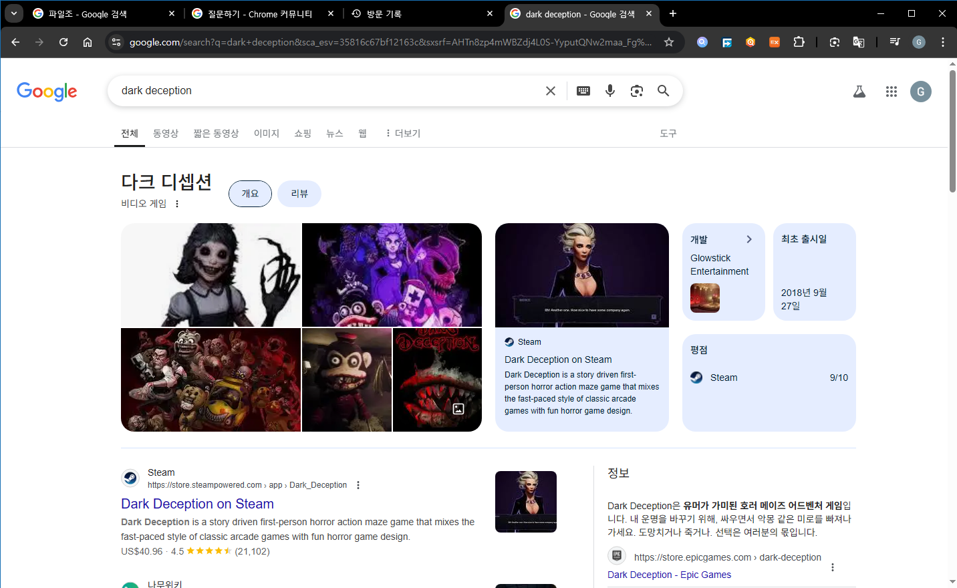Switch to the 이미지 tab
Image resolution: width=957 pixels, height=588 pixels.
(267, 134)
